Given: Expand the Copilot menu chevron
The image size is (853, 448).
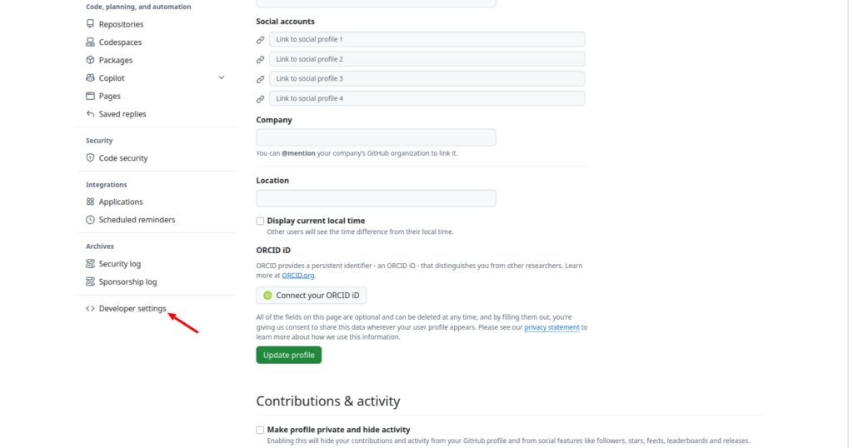Looking at the screenshot, I should (x=222, y=77).
